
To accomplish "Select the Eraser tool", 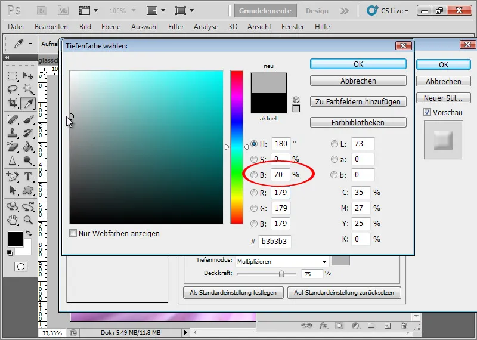I will [13, 147].
